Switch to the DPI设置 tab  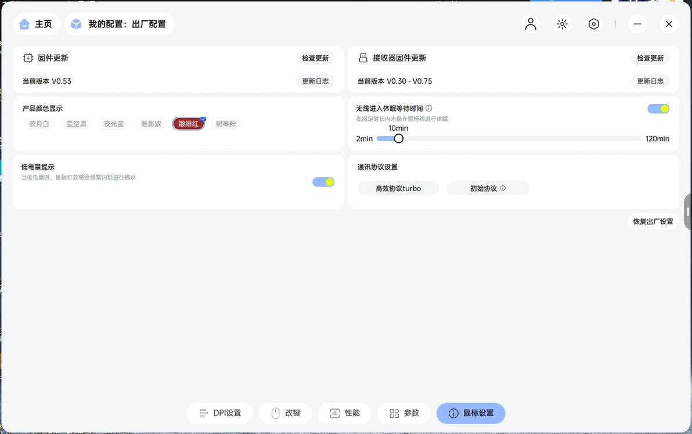(x=220, y=413)
